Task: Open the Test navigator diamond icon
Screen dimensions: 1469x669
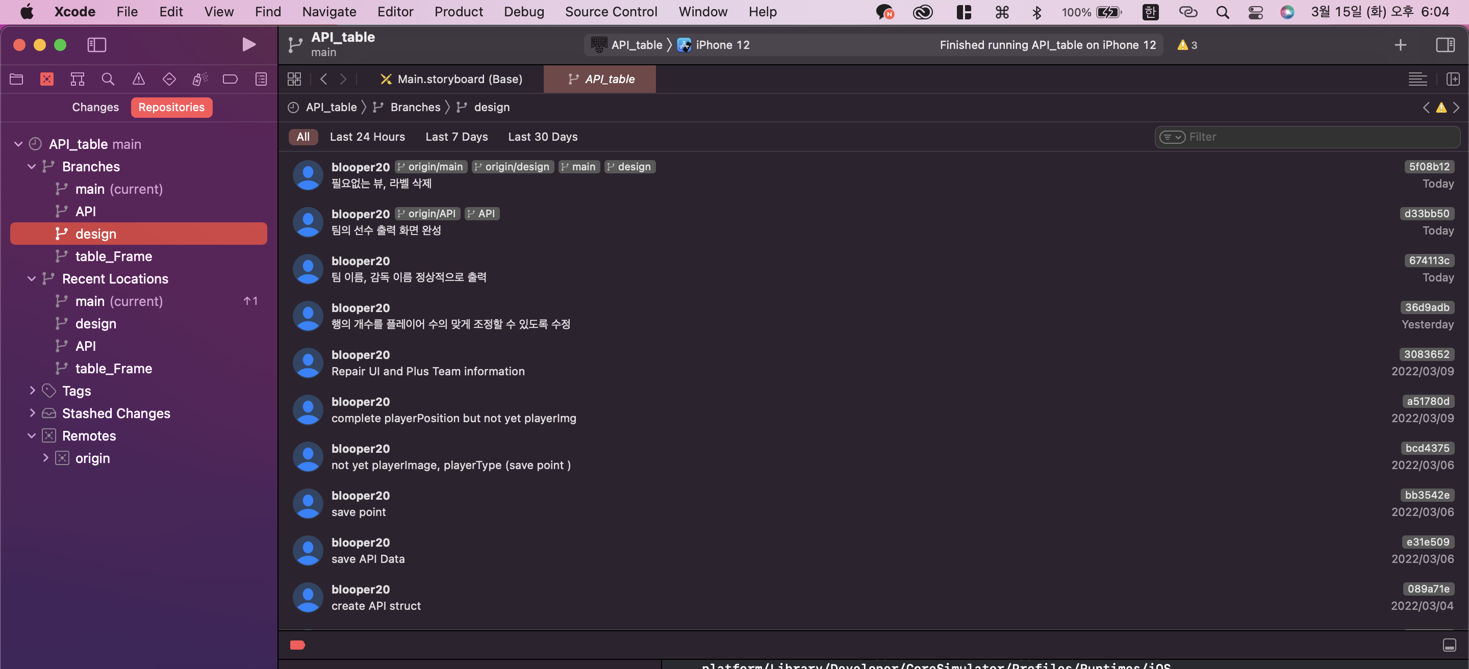Action: (x=169, y=79)
